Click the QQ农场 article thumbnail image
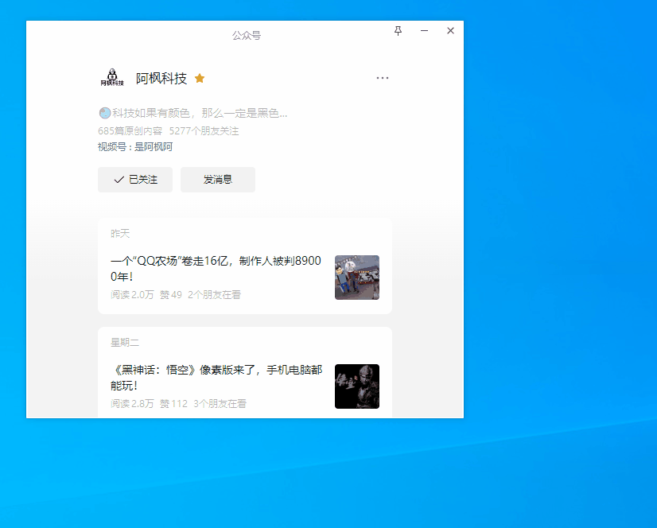This screenshot has height=528, width=657. coord(356,278)
